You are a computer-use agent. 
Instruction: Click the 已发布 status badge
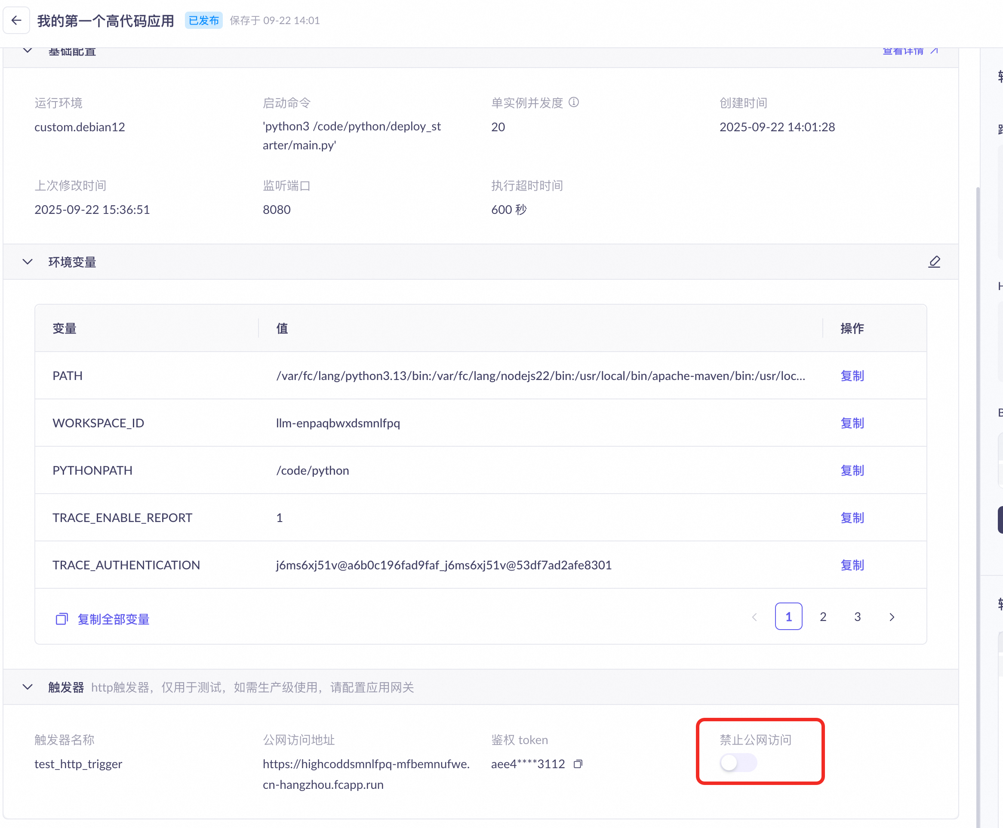pos(203,21)
